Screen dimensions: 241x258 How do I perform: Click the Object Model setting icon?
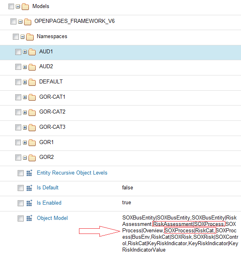(x=29, y=218)
